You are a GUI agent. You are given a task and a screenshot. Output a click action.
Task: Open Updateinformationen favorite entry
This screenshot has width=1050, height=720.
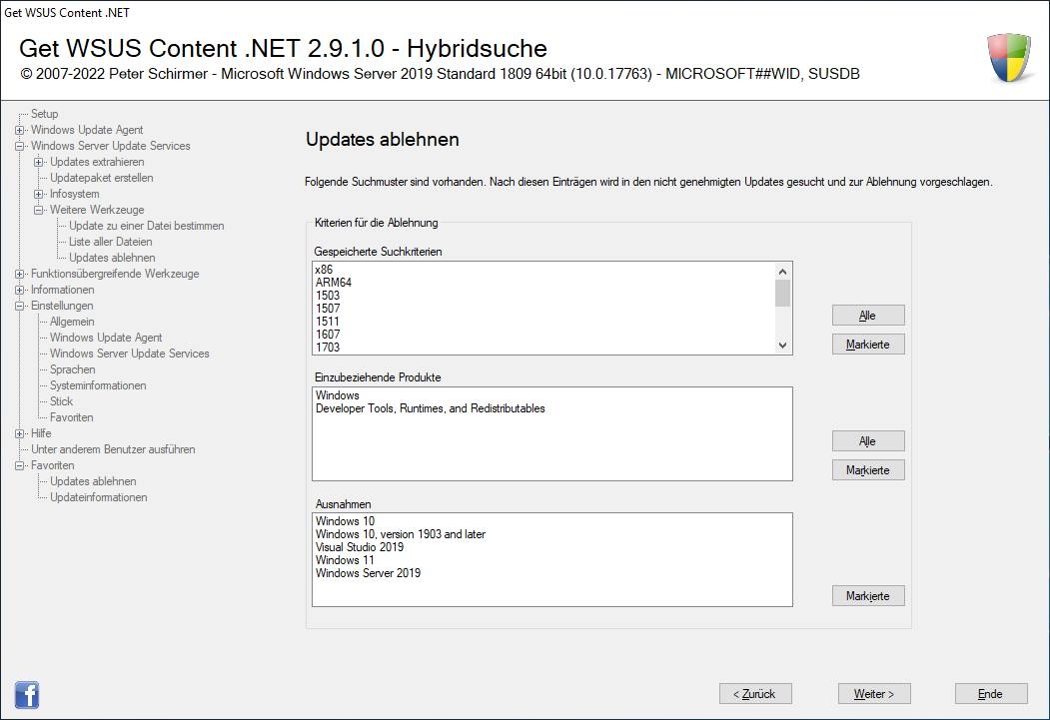98,498
